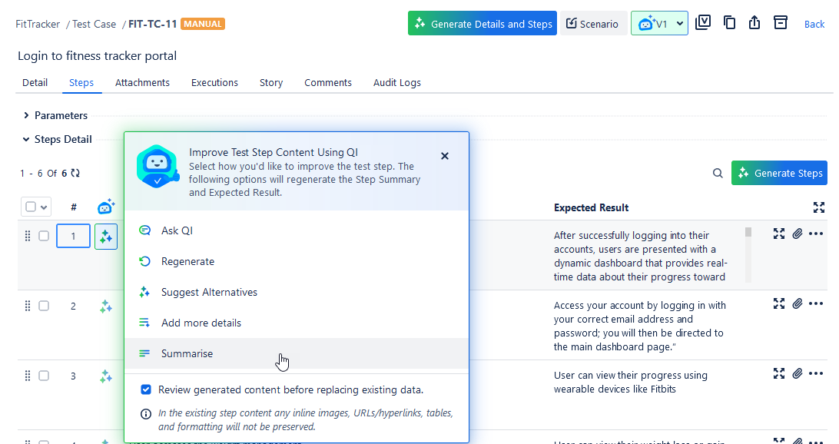Click the Back link
The image size is (839, 444).
point(814,24)
